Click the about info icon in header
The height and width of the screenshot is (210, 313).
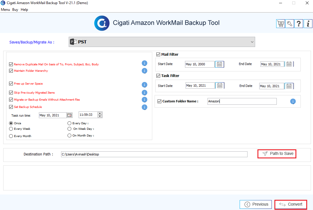pos(308,24)
